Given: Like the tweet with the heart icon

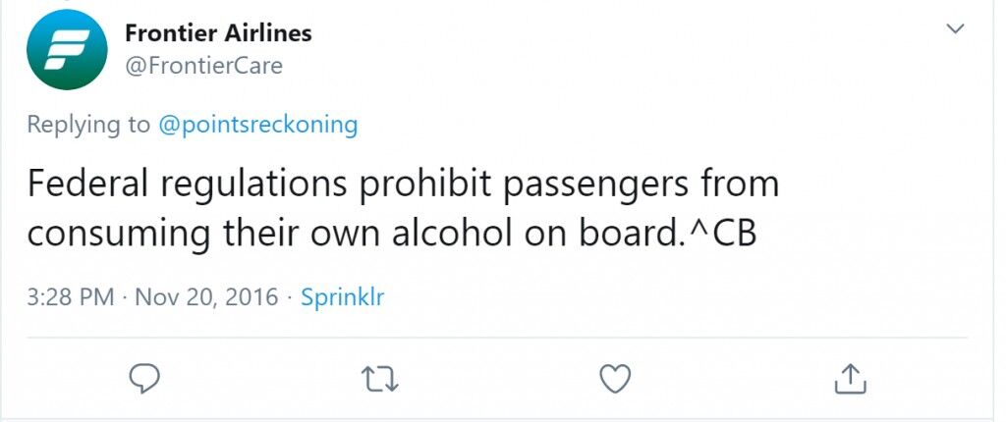Looking at the screenshot, I should pos(615,379).
